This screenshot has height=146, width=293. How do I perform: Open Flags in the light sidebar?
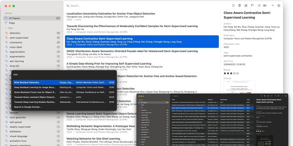tap(32, 23)
